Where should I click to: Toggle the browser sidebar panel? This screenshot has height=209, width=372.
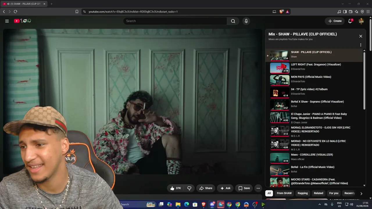pos(345,12)
